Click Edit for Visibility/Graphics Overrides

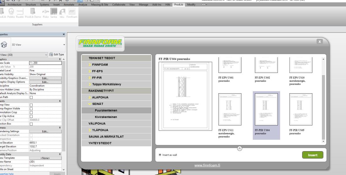pos(45,78)
